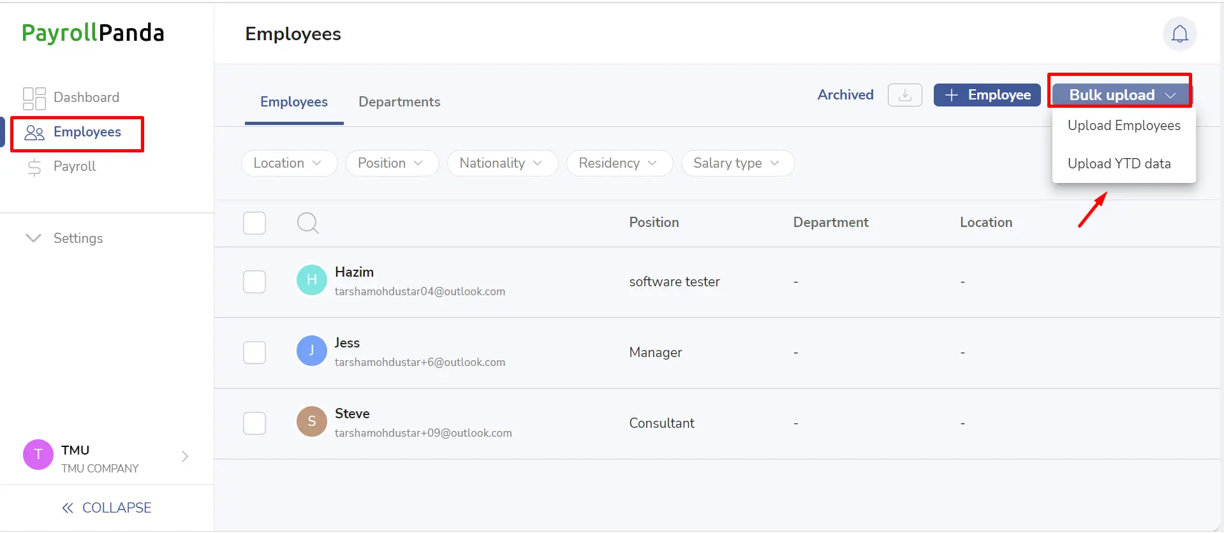
Task: Switch to the Departments tab
Action: pos(399,102)
